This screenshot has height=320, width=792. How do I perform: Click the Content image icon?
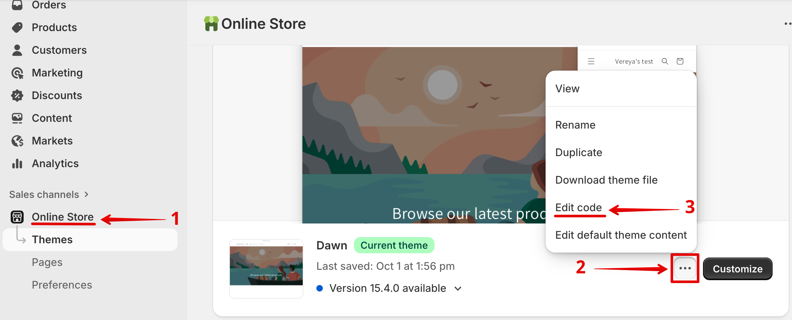pyautogui.click(x=17, y=118)
